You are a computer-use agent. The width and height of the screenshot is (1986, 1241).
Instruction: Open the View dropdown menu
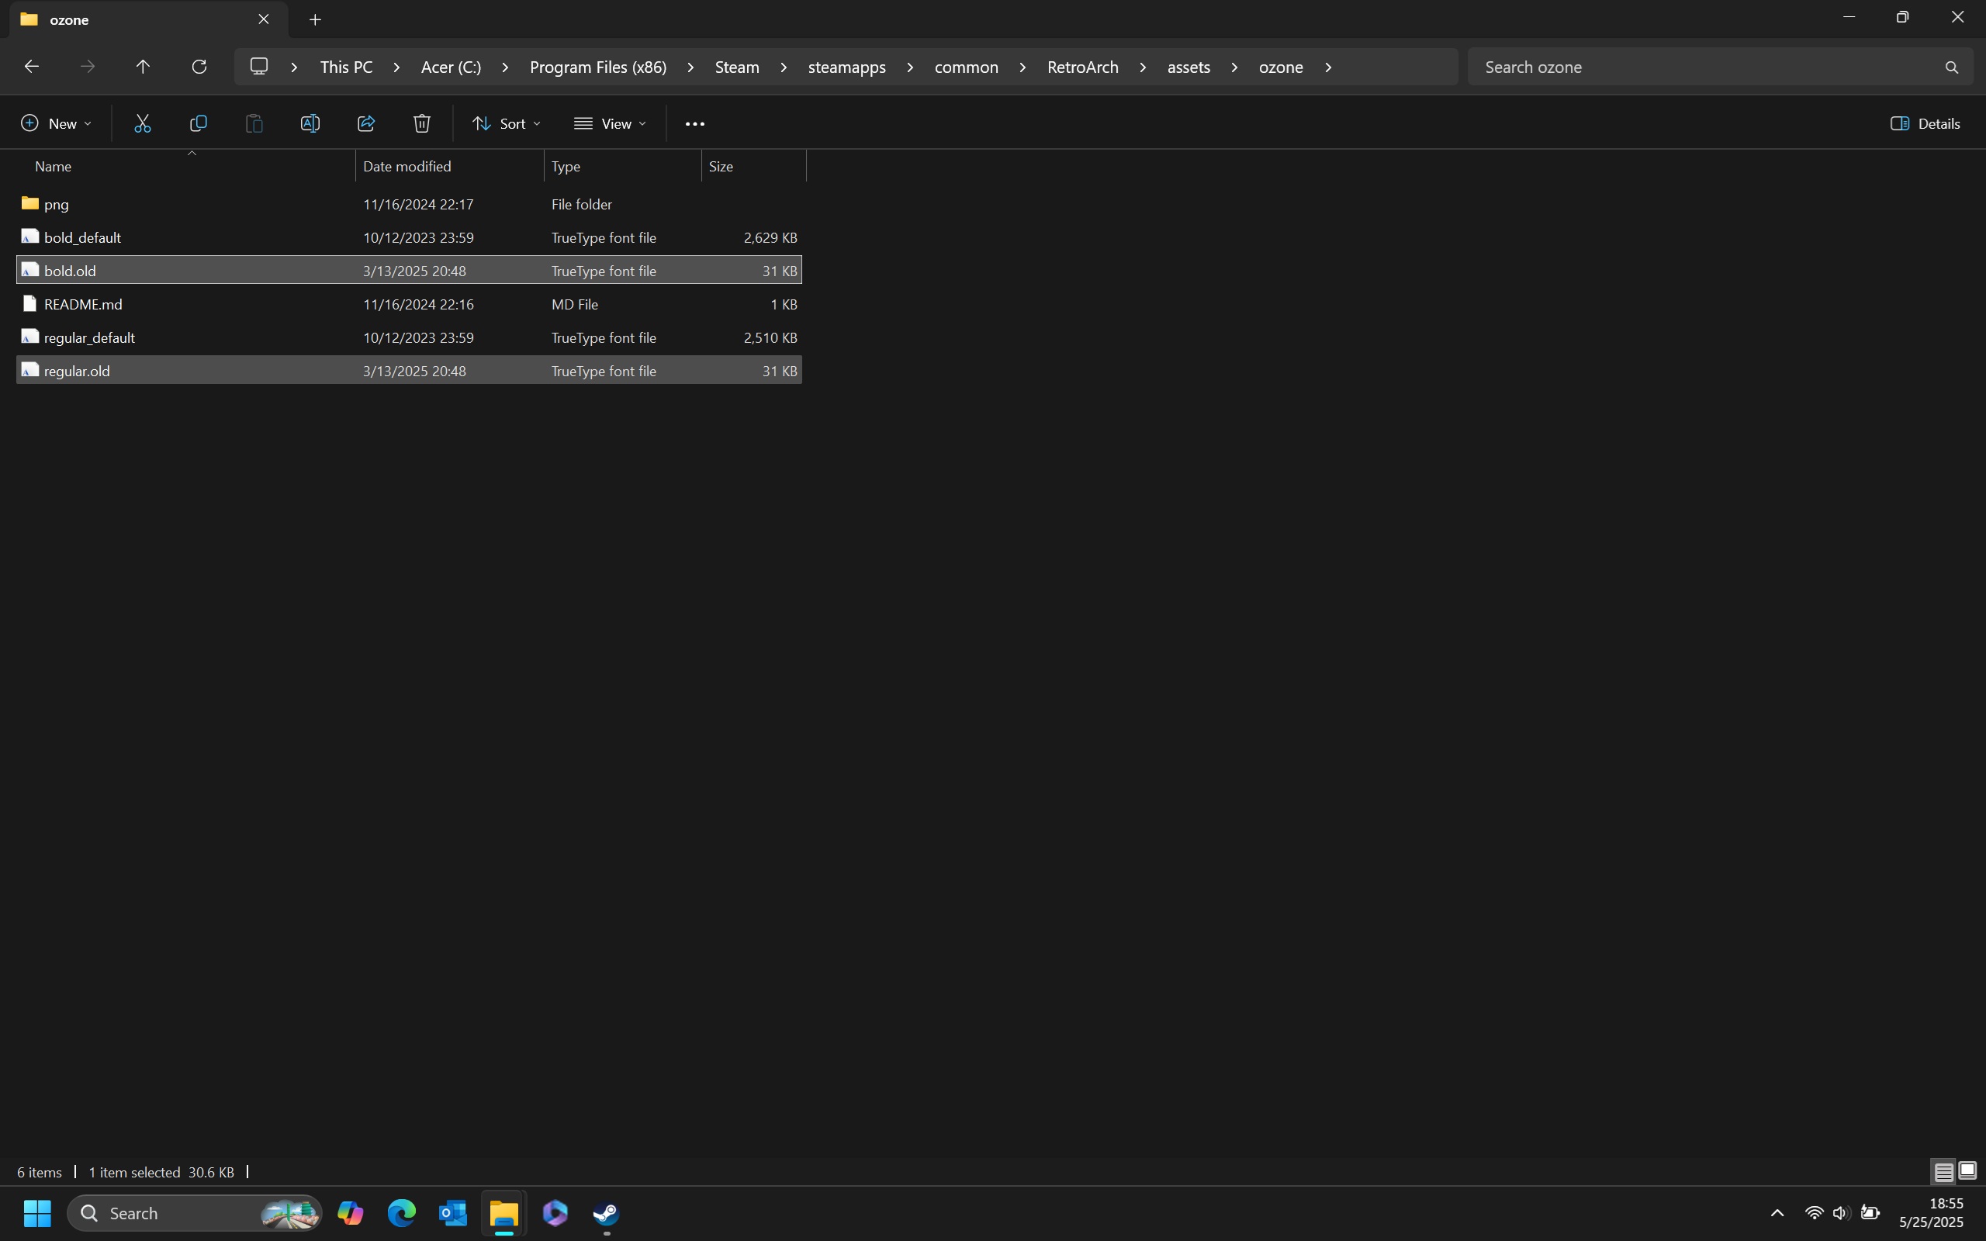click(x=610, y=123)
